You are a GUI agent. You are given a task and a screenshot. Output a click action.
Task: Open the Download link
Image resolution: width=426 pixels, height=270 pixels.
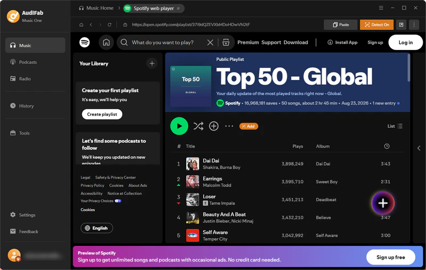coord(296,43)
